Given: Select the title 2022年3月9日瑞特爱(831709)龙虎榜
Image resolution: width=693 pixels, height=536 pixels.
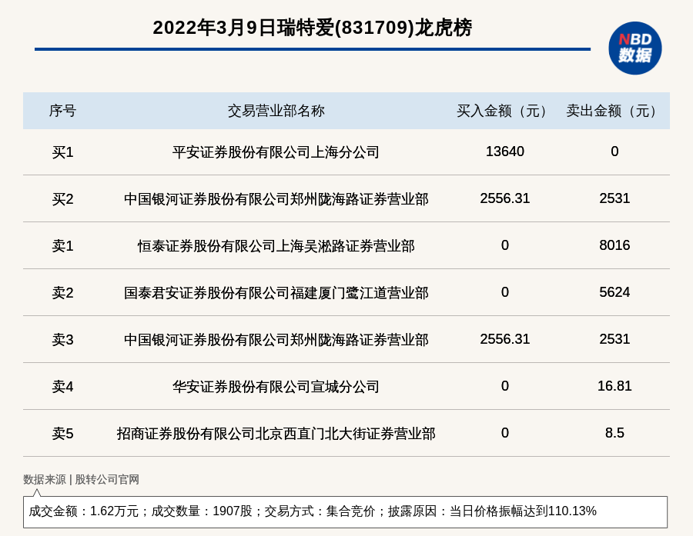Looking at the screenshot, I should click(313, 28).
